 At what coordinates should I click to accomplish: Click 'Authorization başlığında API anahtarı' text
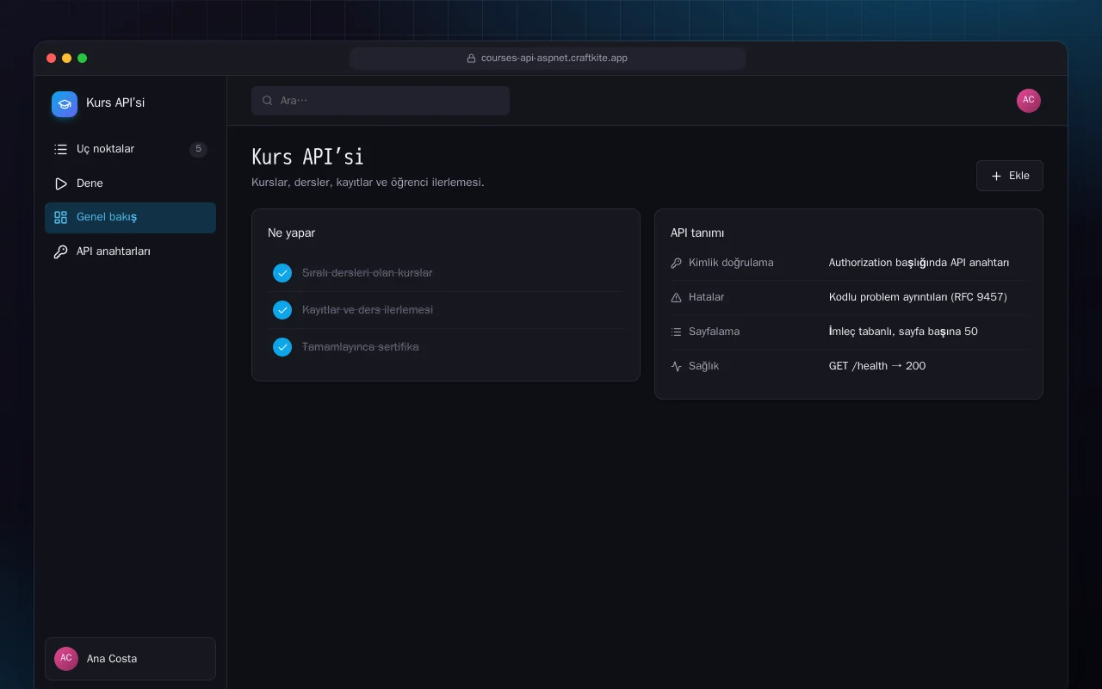click(x=919, y=263)
